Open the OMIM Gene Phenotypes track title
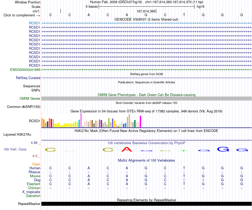 click(x=146, y=95)
